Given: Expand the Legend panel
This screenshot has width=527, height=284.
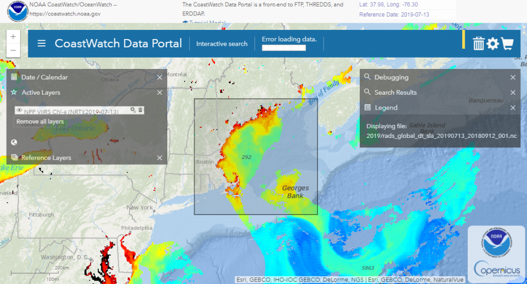Looking at the screenshot, I should click(x=386, y=108).
